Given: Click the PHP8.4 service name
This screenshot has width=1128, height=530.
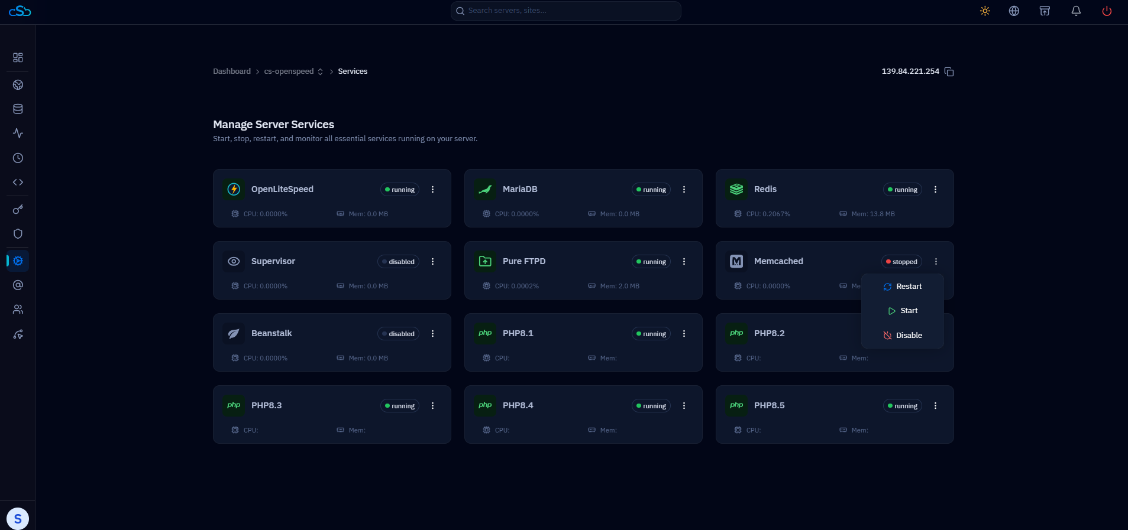Looking at the screenshot, I should click(518, 405).
